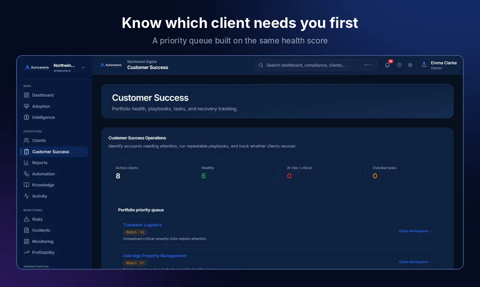Image resolution: width=480 pixels, height=287 pixels.
Task: Click the Profitability trend arrow icon
Action: (26, 253)
